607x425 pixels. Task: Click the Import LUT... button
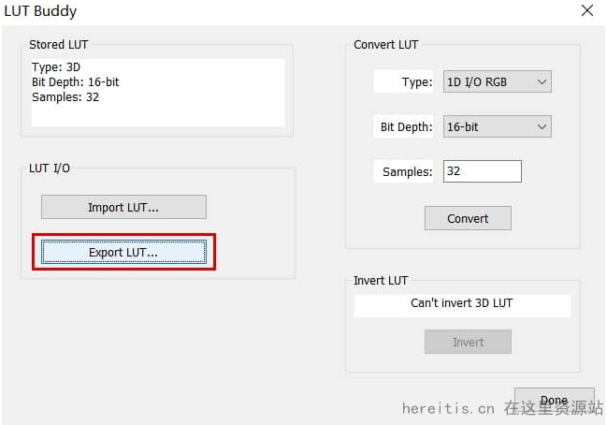[123, 207]
